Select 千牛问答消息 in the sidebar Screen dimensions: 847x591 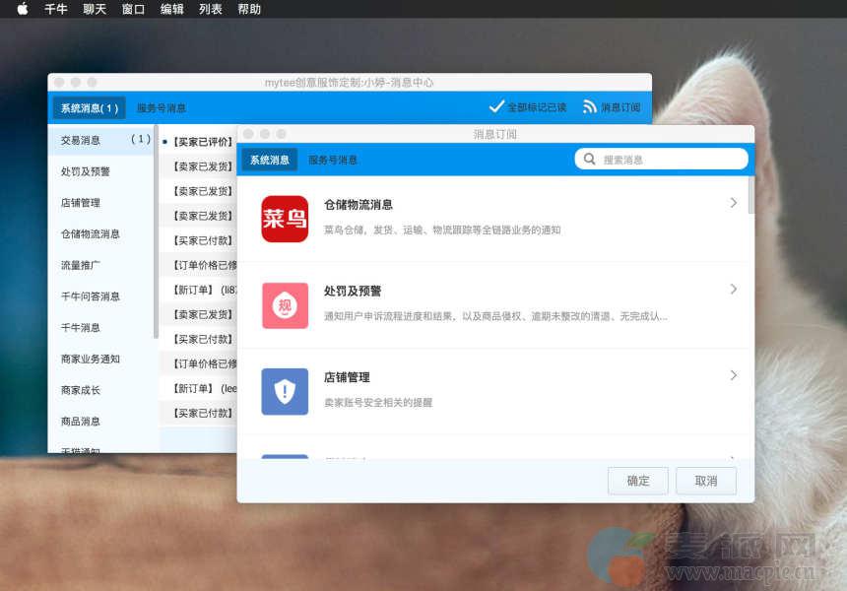(91, 296)
